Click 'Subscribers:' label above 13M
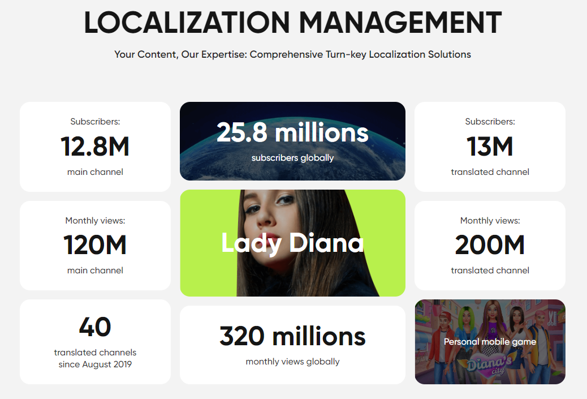This screenshot has width=587, height=399. click(490, 121)
